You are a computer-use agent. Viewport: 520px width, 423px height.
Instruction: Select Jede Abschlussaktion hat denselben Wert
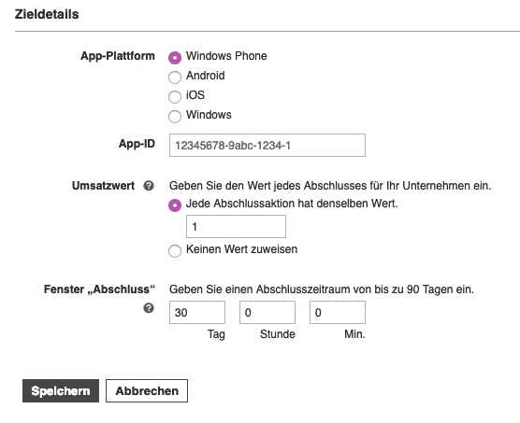(x=175, y=205)
